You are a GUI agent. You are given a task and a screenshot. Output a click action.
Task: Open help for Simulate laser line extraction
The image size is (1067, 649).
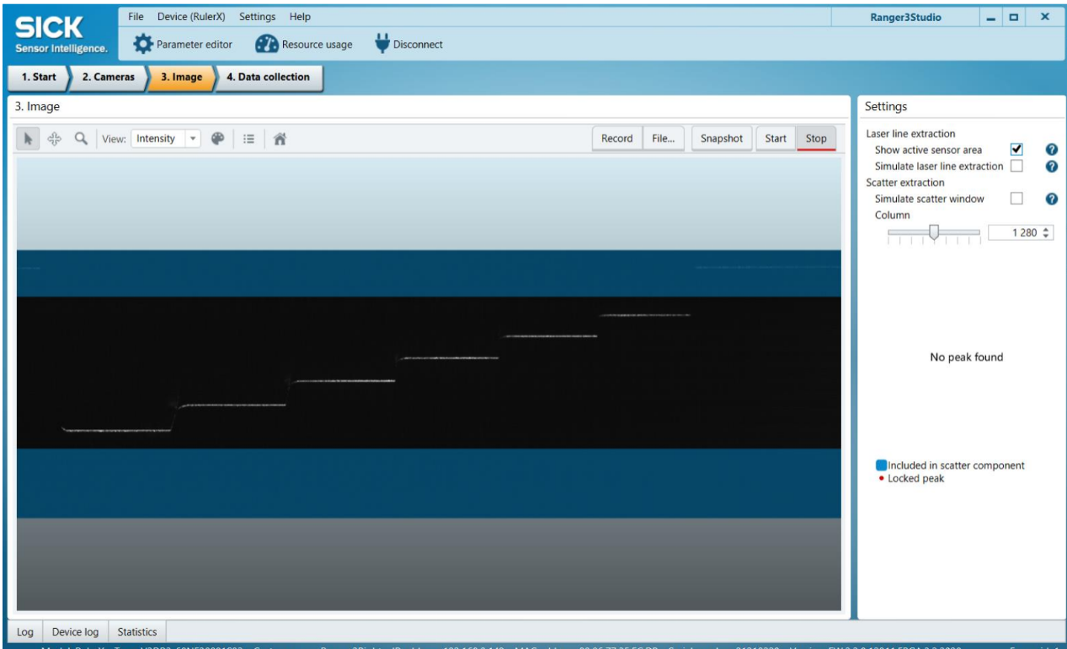pos(1051,166)
